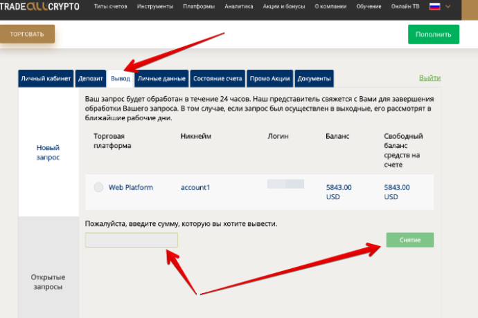Click the Russian flag language icon
This screenshot has height=318, width=478.
click(435, 6)
